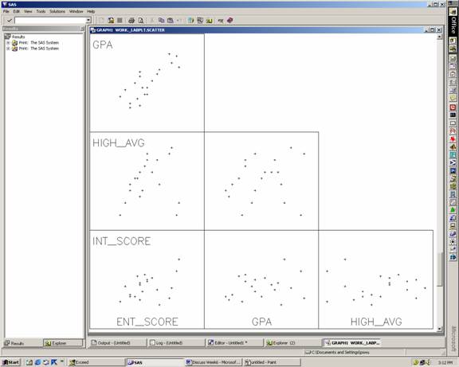Select the Explorer tab below the Results pane
This screenshot has height=367, width=459.
(x=63, y=343)
